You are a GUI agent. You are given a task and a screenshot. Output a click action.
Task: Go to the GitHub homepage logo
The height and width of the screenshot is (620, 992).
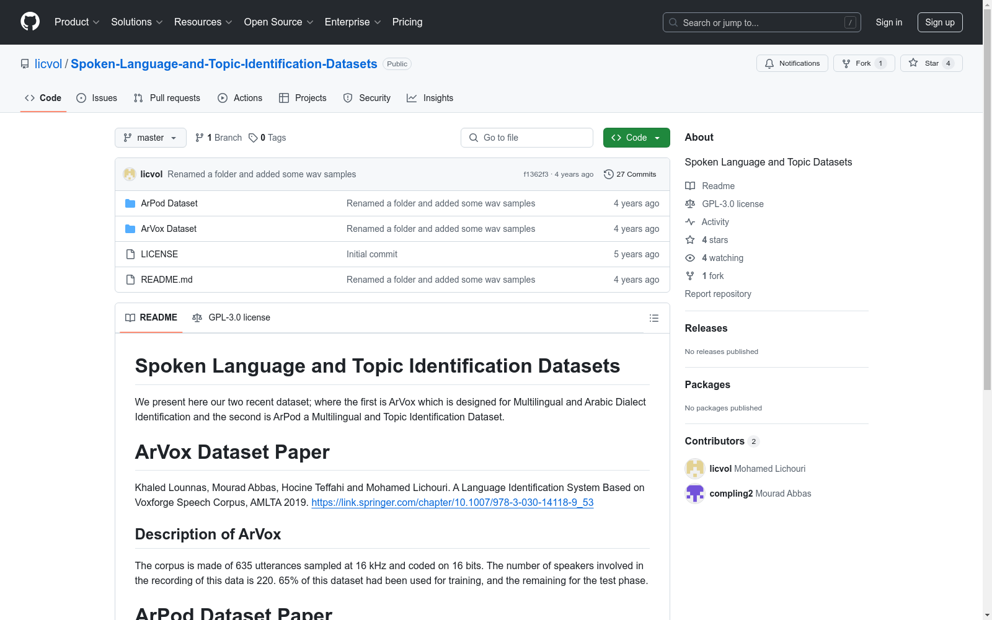(x=30, y=22)
